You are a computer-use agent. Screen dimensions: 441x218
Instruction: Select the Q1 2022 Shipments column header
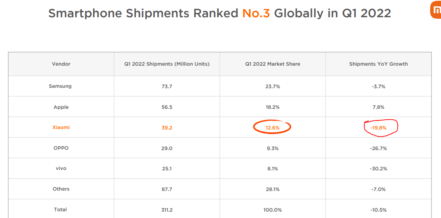click(x=167, y=64)
